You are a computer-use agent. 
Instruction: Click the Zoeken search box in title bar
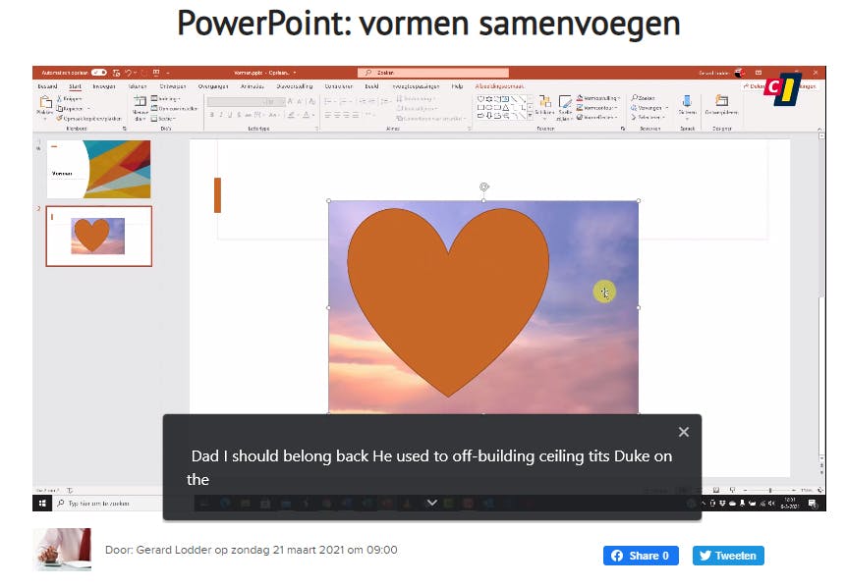(x=432, y=73)
